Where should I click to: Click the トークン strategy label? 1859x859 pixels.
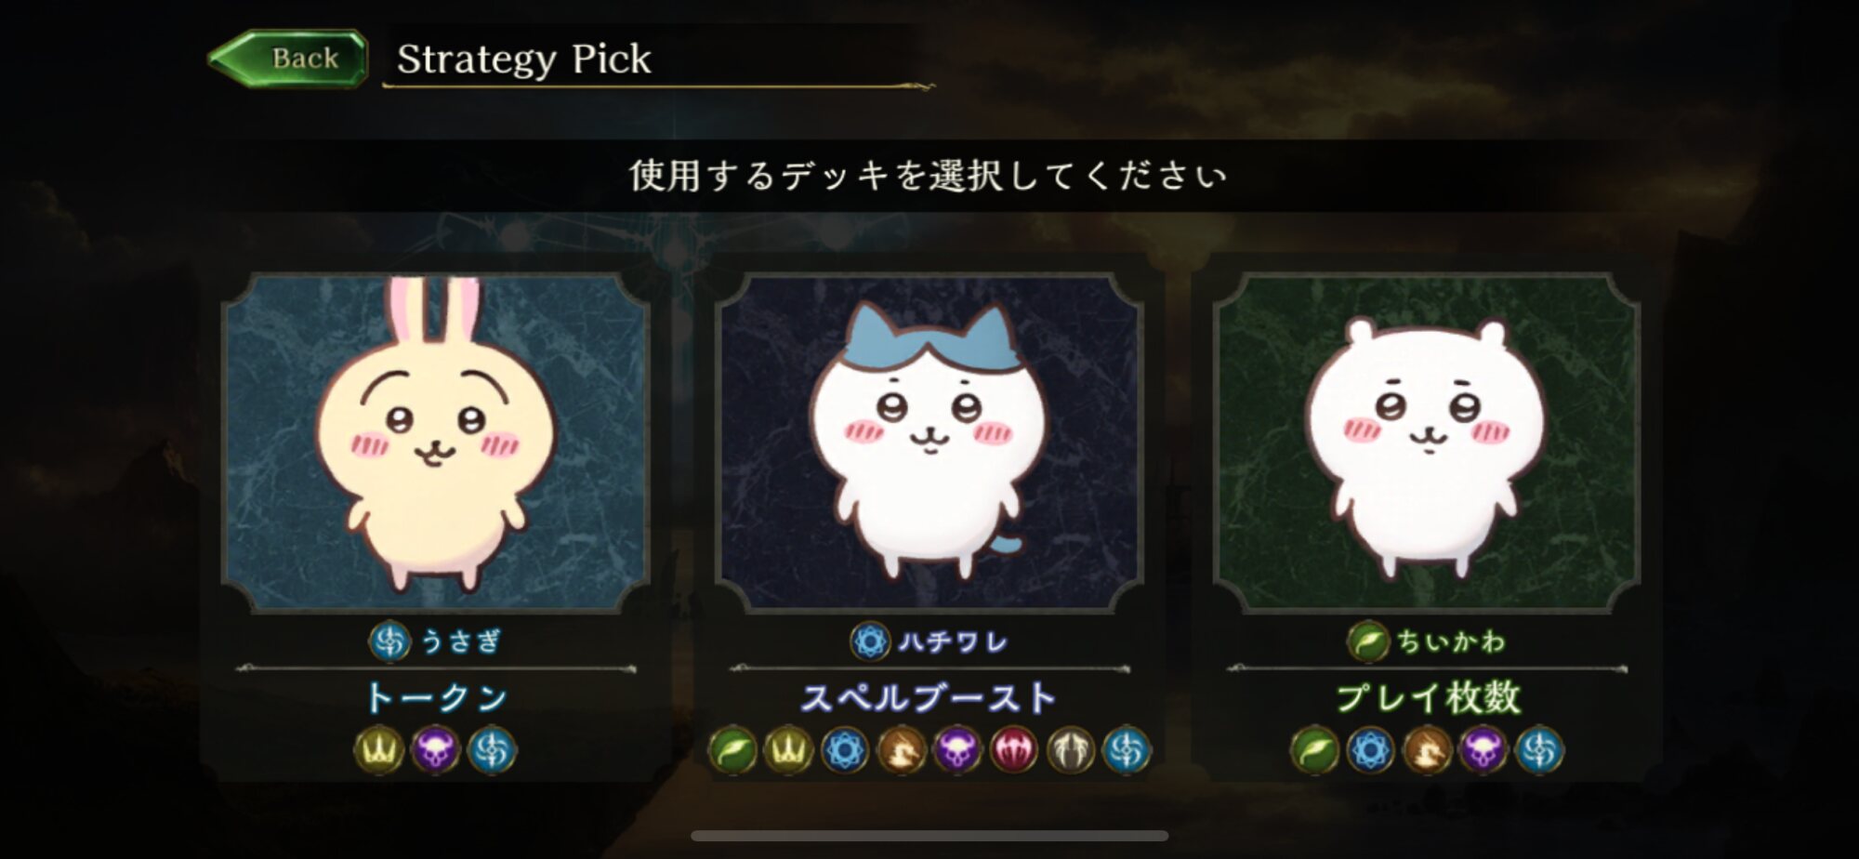pos(436,697)
